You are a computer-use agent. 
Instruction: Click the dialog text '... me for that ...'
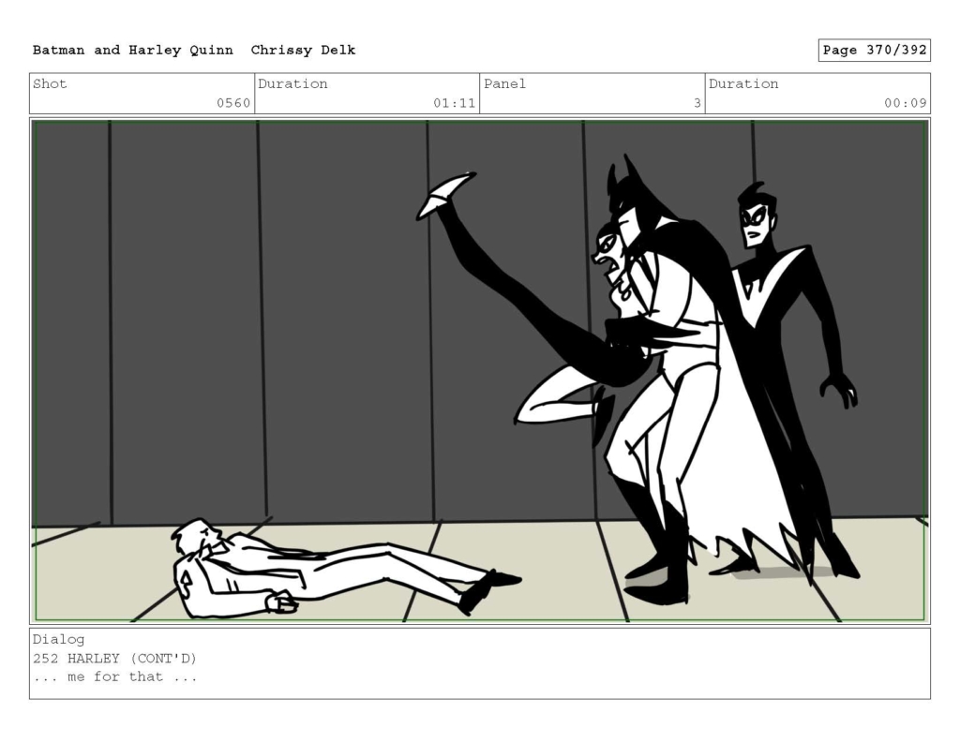click(115, 676)
